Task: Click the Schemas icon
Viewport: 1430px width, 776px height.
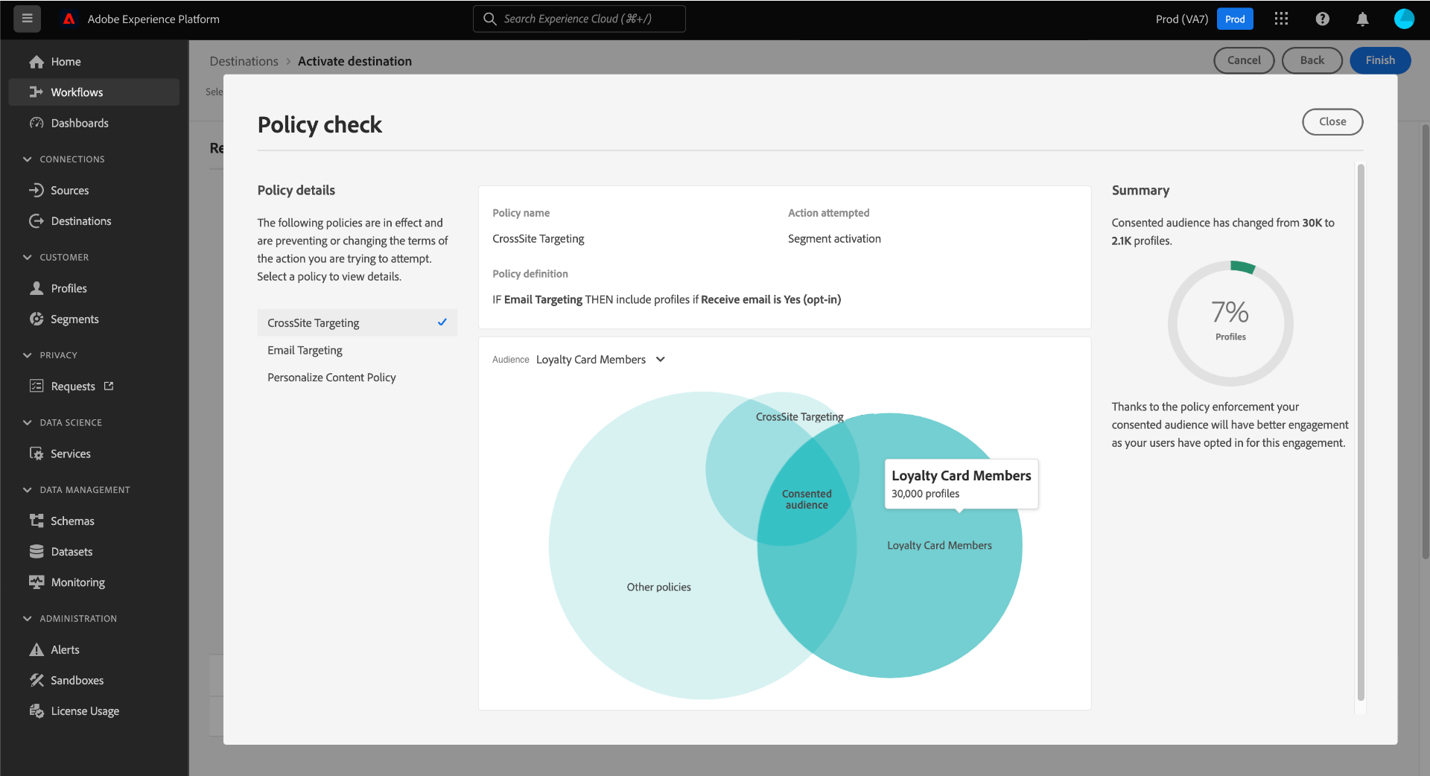Action: [36, 521]
